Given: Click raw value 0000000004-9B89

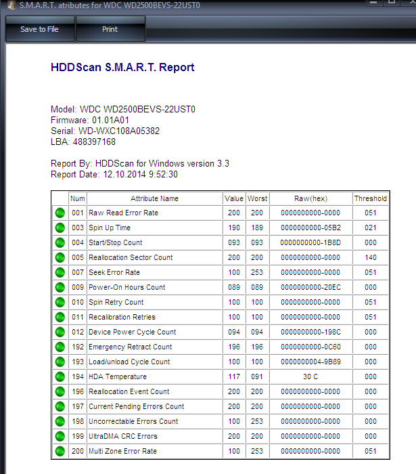Looking at the screenshot, I should point(310,362).
